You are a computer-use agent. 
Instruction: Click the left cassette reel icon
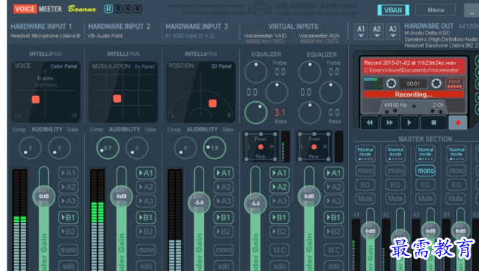click(x=391, y=83)
